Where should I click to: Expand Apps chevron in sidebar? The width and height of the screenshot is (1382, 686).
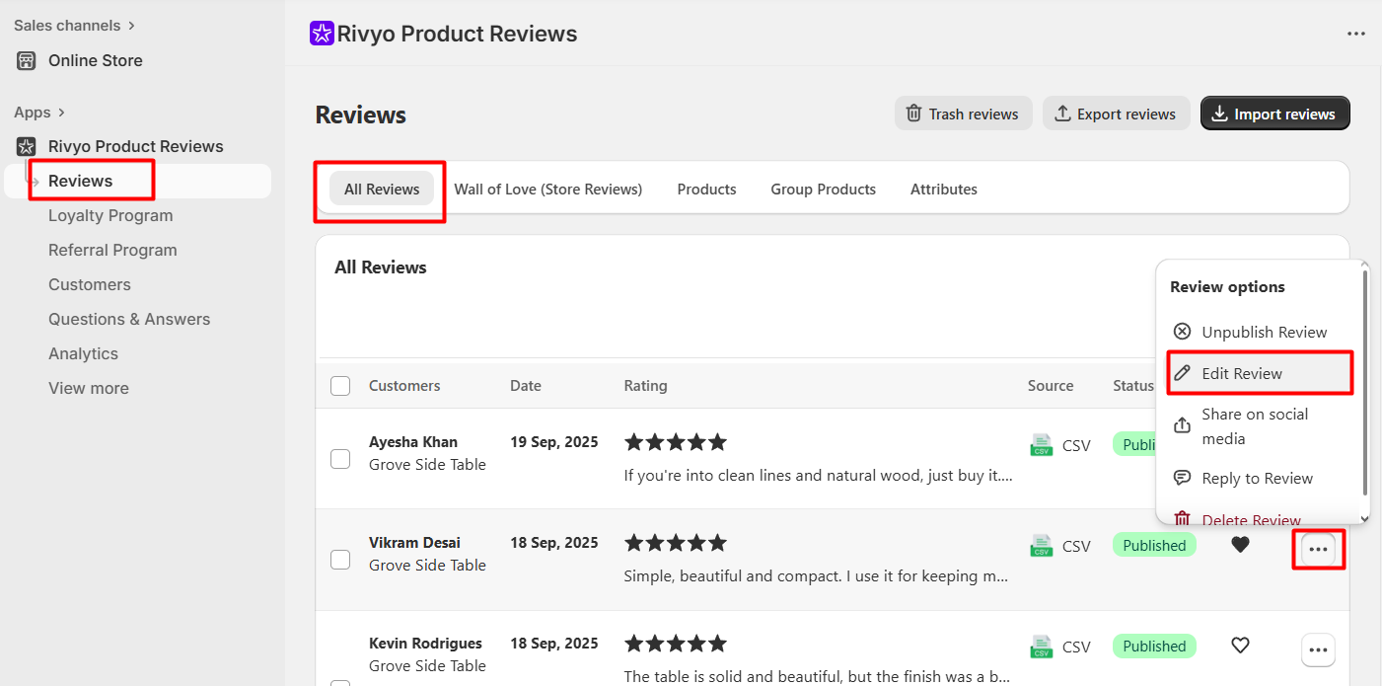tap(61, 113)
